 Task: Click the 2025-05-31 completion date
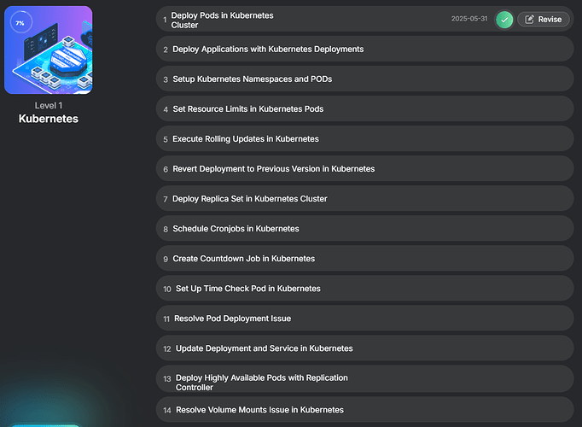(x=469, y=19)
